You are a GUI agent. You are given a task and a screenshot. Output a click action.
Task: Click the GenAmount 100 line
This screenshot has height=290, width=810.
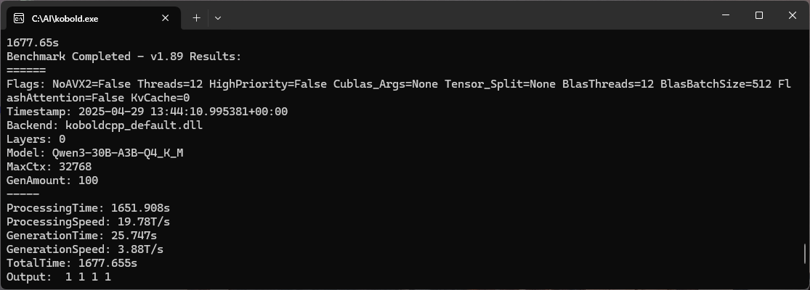click(52, 181)
